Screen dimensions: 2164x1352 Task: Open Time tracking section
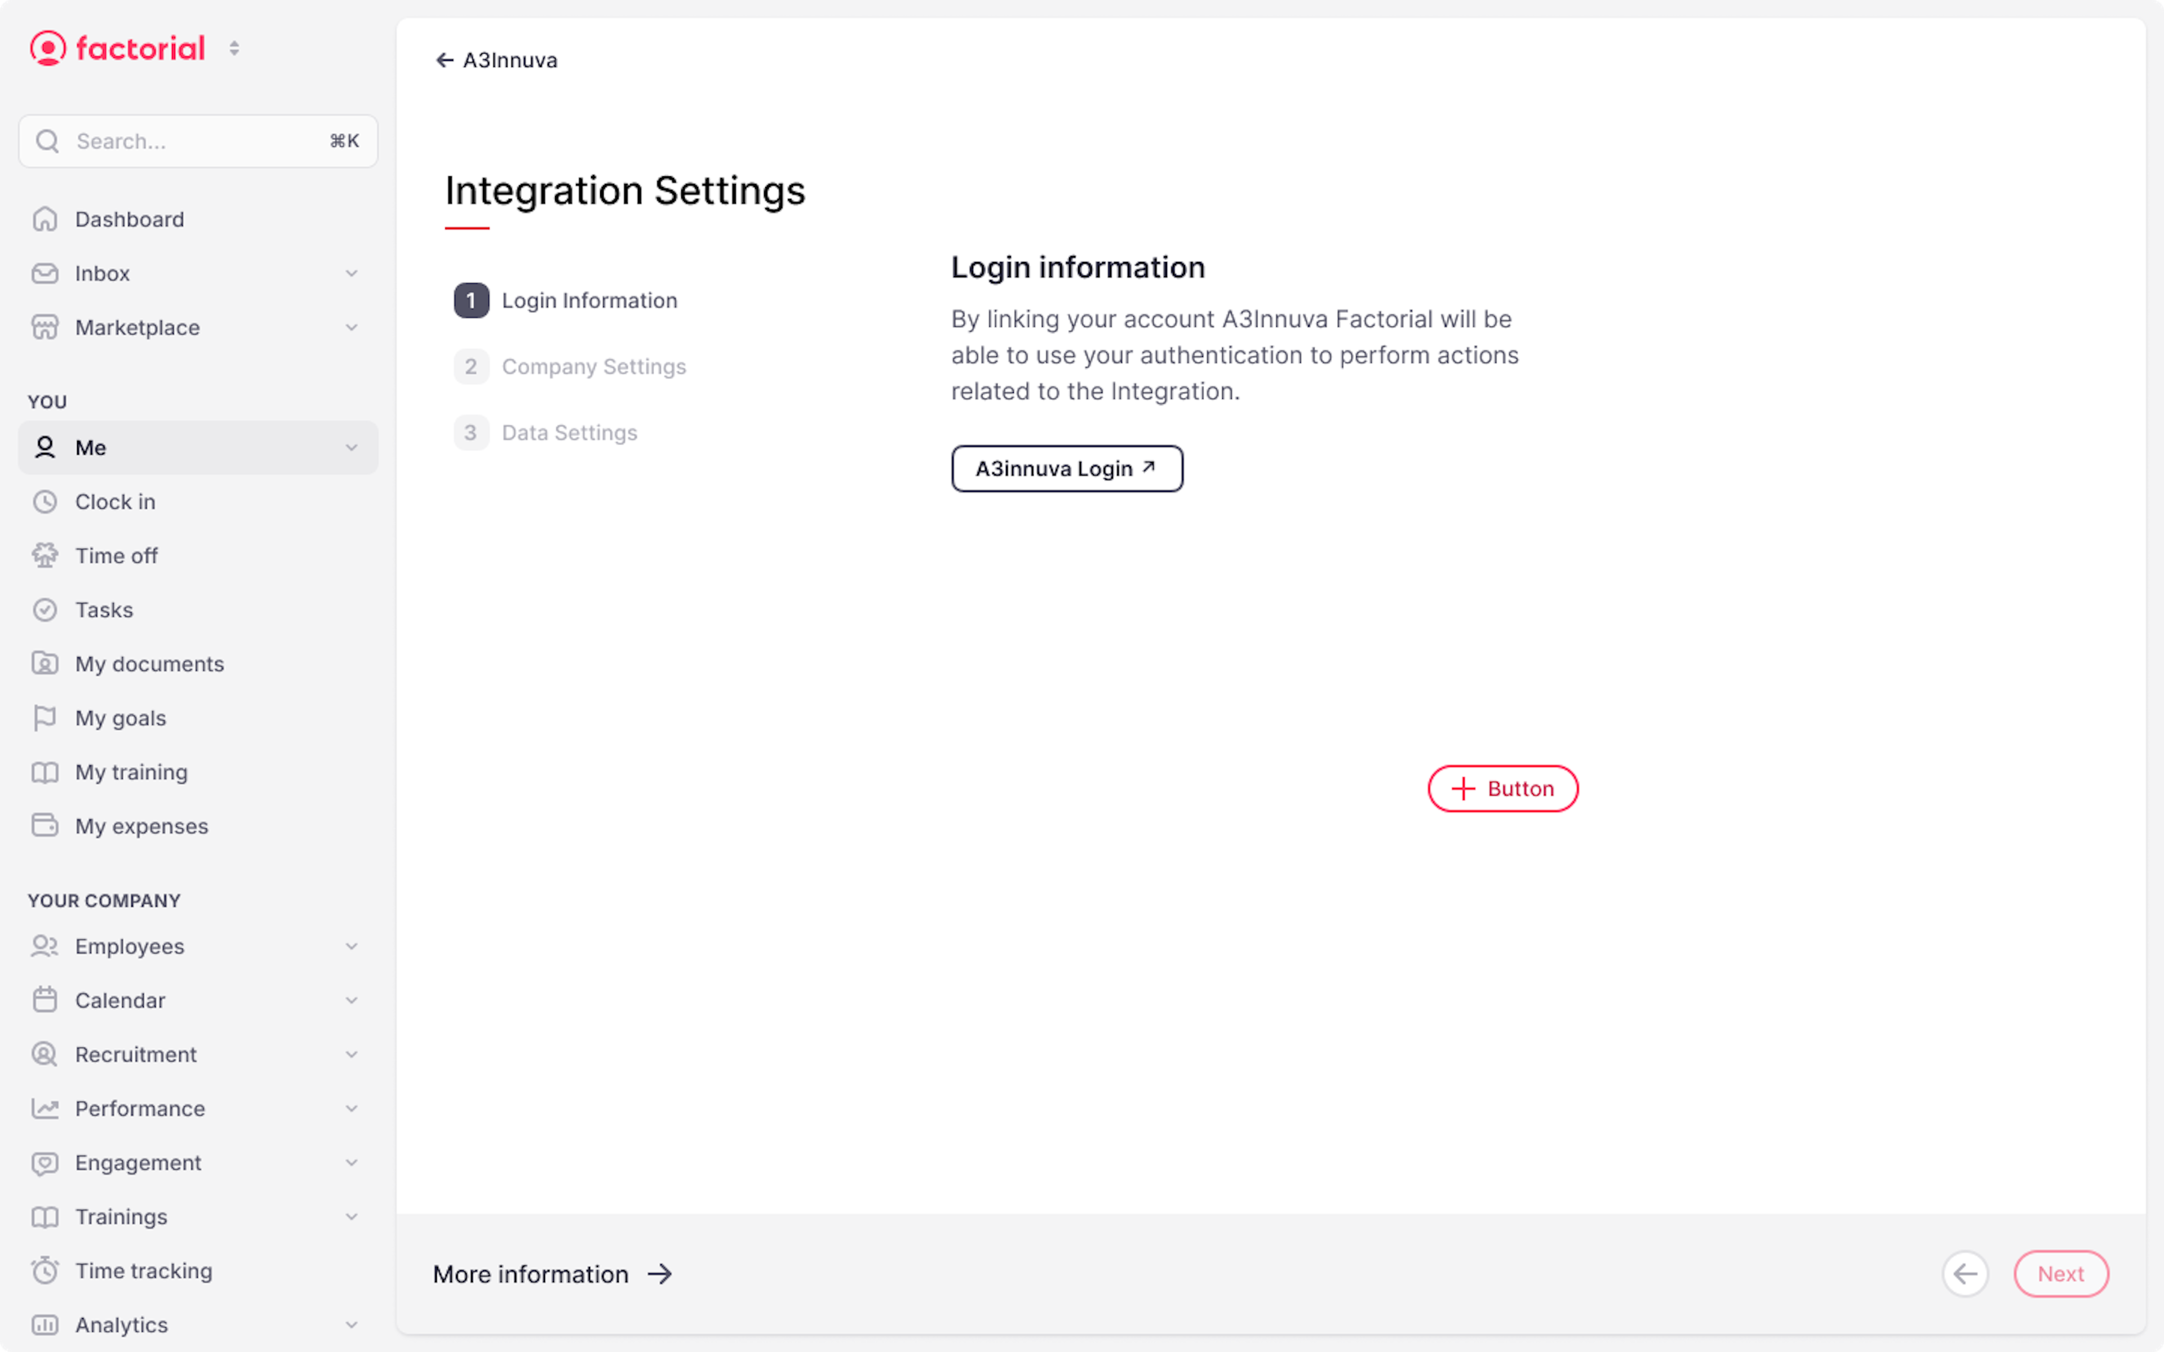tap(198, 1271)
